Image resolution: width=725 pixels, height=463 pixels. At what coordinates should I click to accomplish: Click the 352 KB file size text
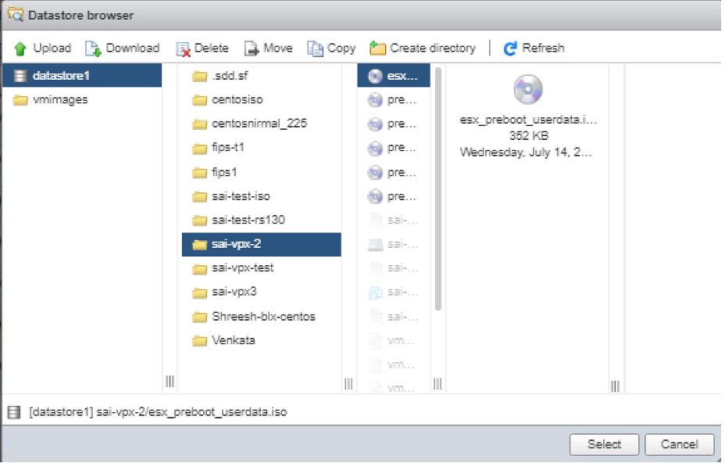point(528,135)
